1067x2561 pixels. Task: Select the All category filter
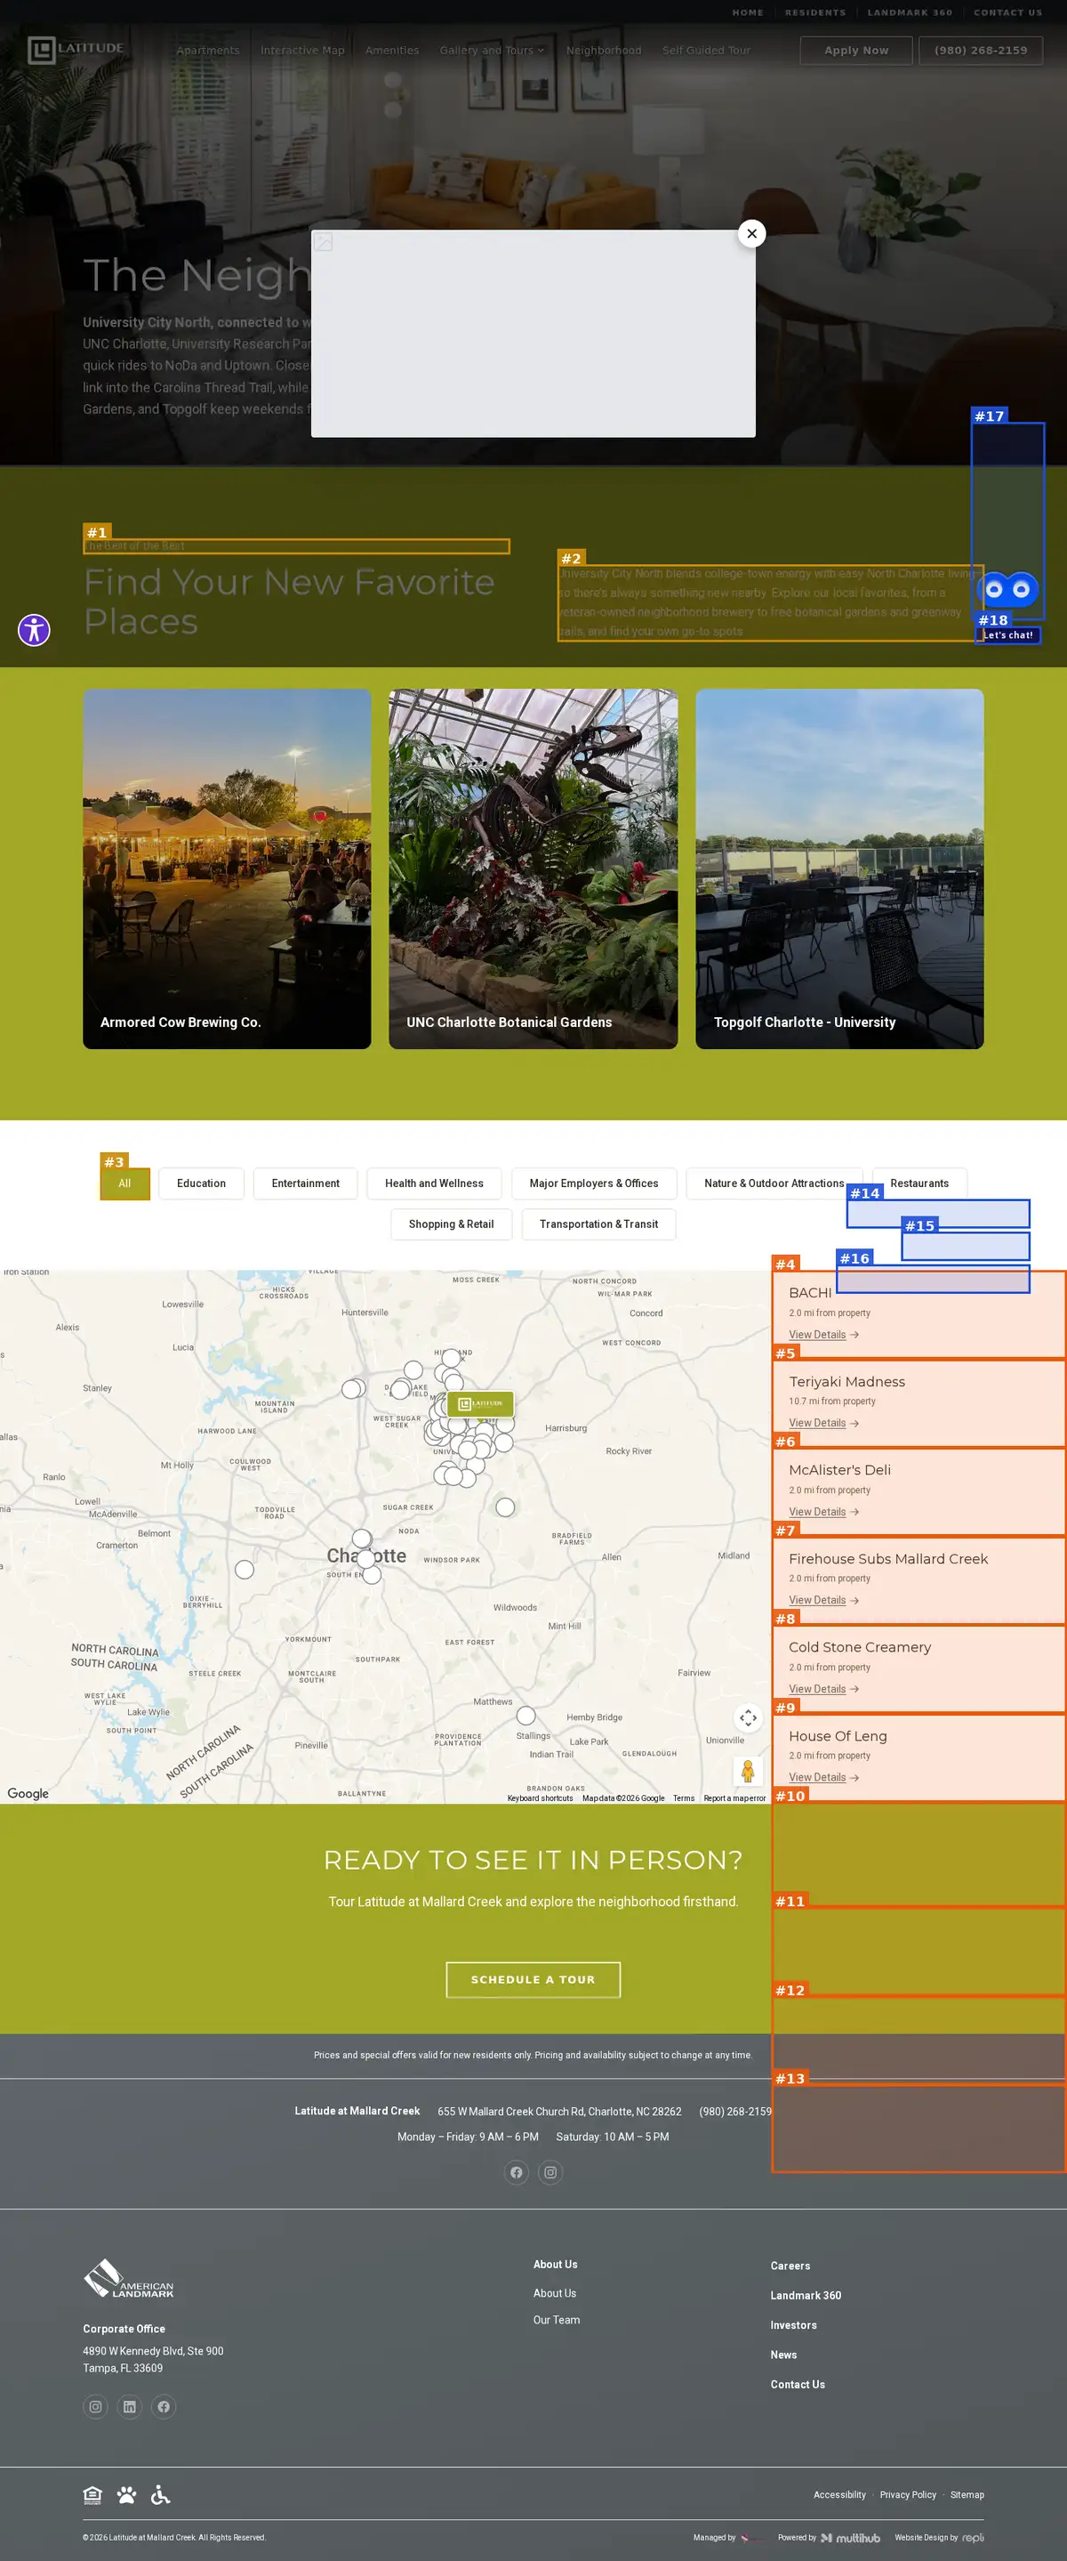[124, 1184]
